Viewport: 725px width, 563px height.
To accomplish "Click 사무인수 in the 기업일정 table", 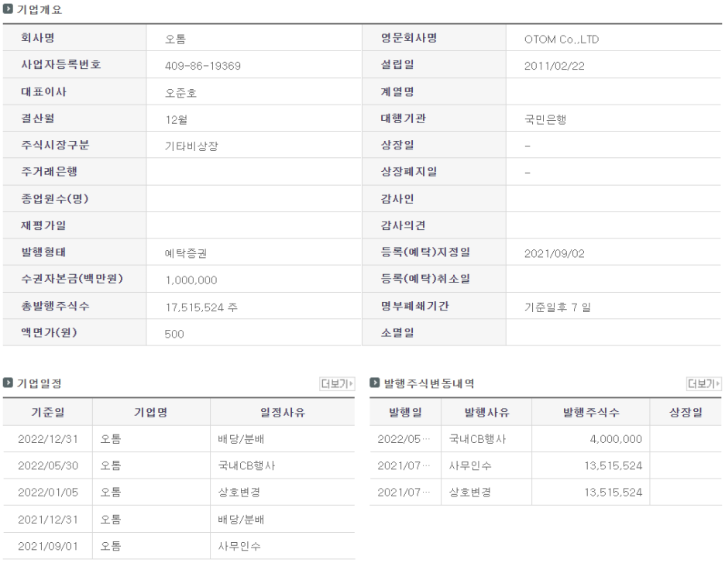I will pyautogui.click(x=239, y=547).
